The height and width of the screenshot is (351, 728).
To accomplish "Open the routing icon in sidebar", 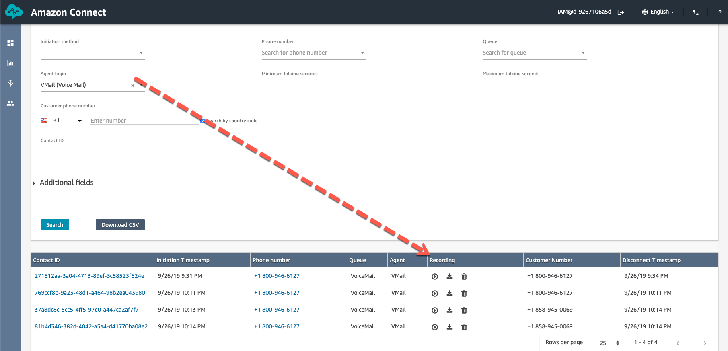I will (10, 83).
